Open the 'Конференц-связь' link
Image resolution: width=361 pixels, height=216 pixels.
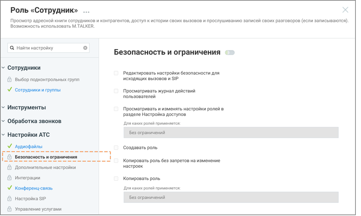coord(34,188)
